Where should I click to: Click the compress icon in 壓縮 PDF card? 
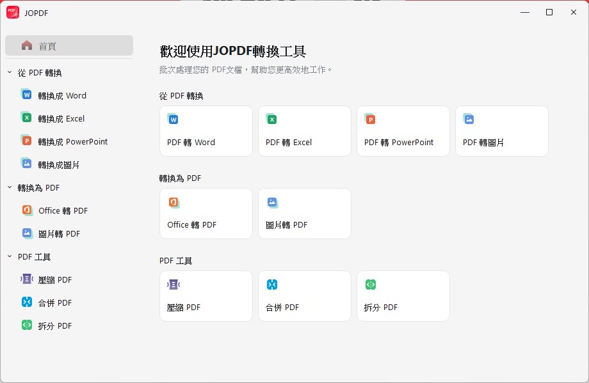[173, 285]
